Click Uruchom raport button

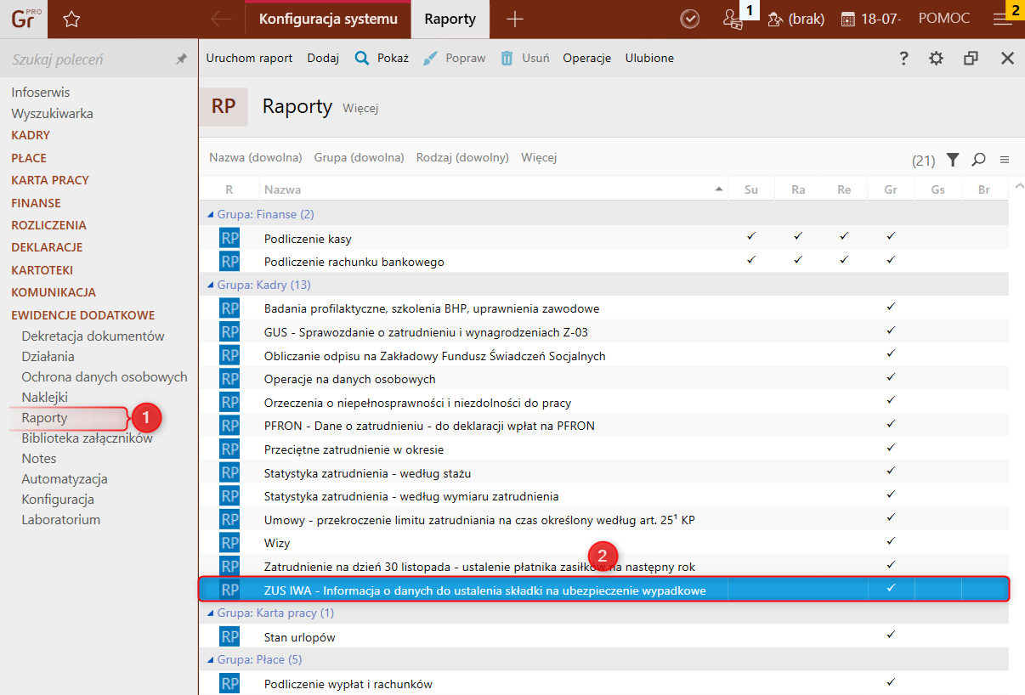pyautogui.click(x=249, y=58)
